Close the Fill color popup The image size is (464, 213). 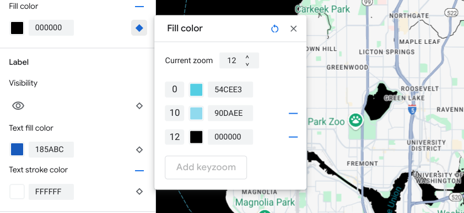coord(293,29)
